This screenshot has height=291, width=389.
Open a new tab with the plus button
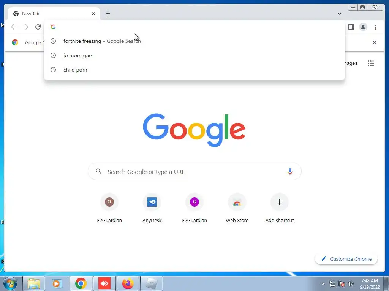pyautogui.click(x=108, y=14)
